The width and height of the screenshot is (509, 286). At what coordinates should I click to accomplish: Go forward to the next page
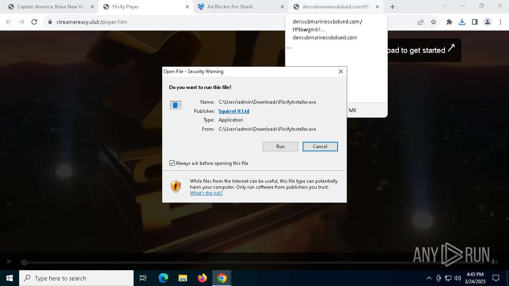coord(21,22)
